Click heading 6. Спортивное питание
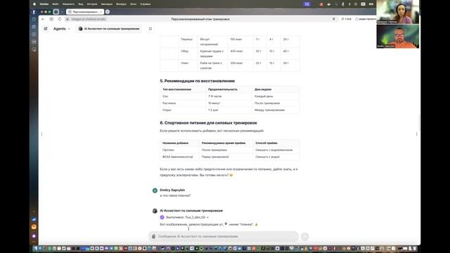Viewport: 450px width, 253px height. coord(208,123)
